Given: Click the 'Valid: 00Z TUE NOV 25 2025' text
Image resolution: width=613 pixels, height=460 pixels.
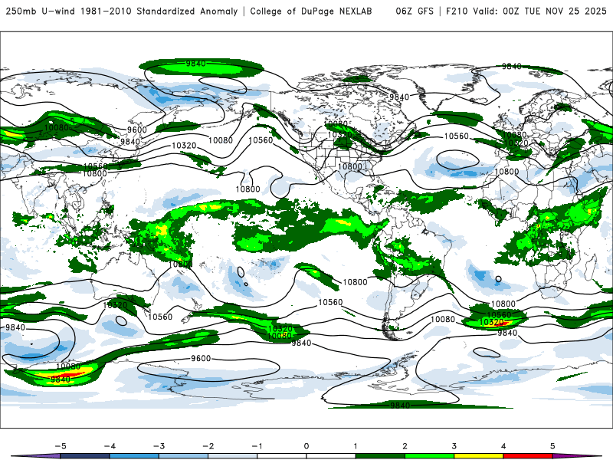Looking at the screenshot, I should pyautogui.click(x=539, y=11).
